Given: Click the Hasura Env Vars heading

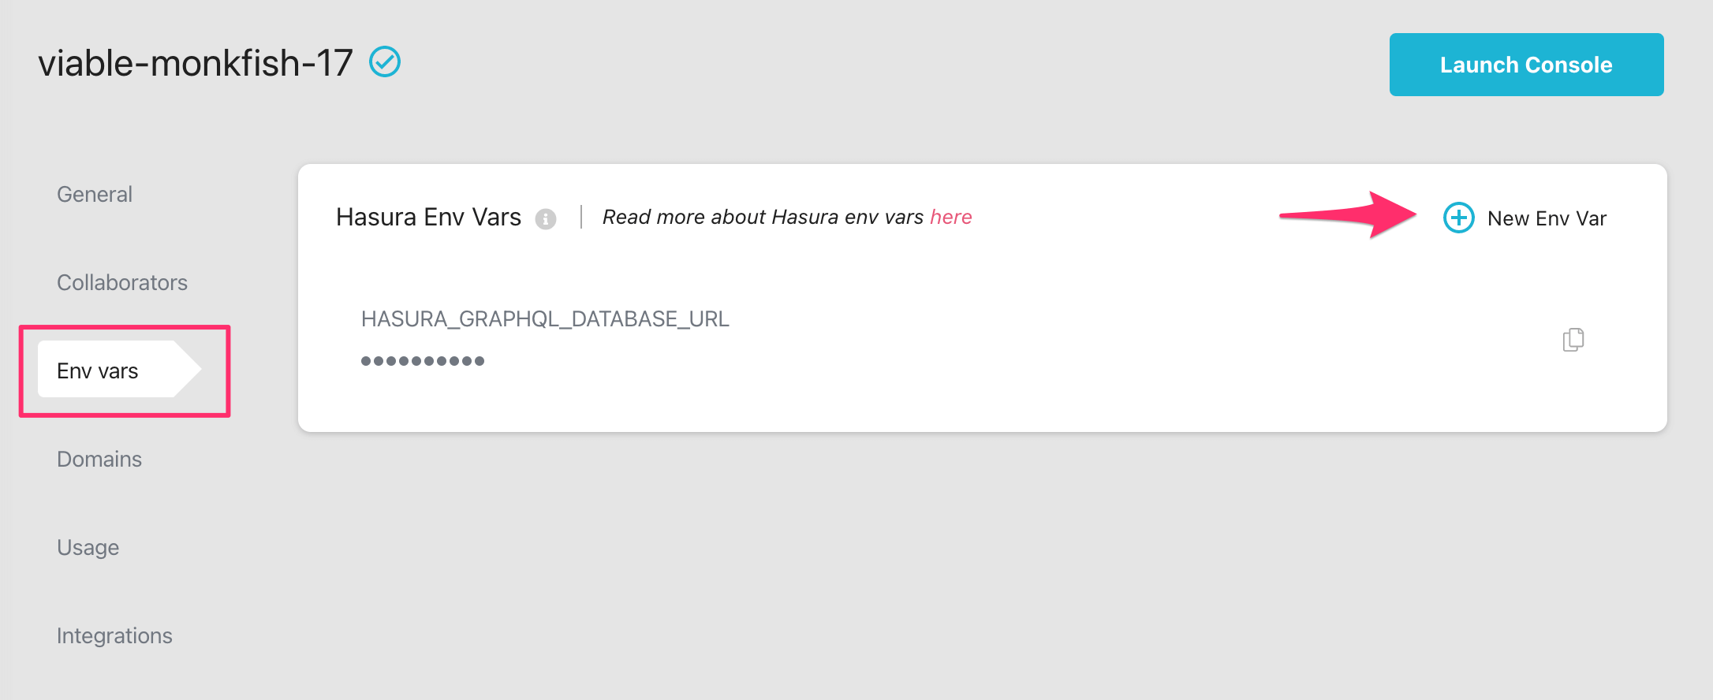Looking at the screenshot, I should click(x=428, y=217).
